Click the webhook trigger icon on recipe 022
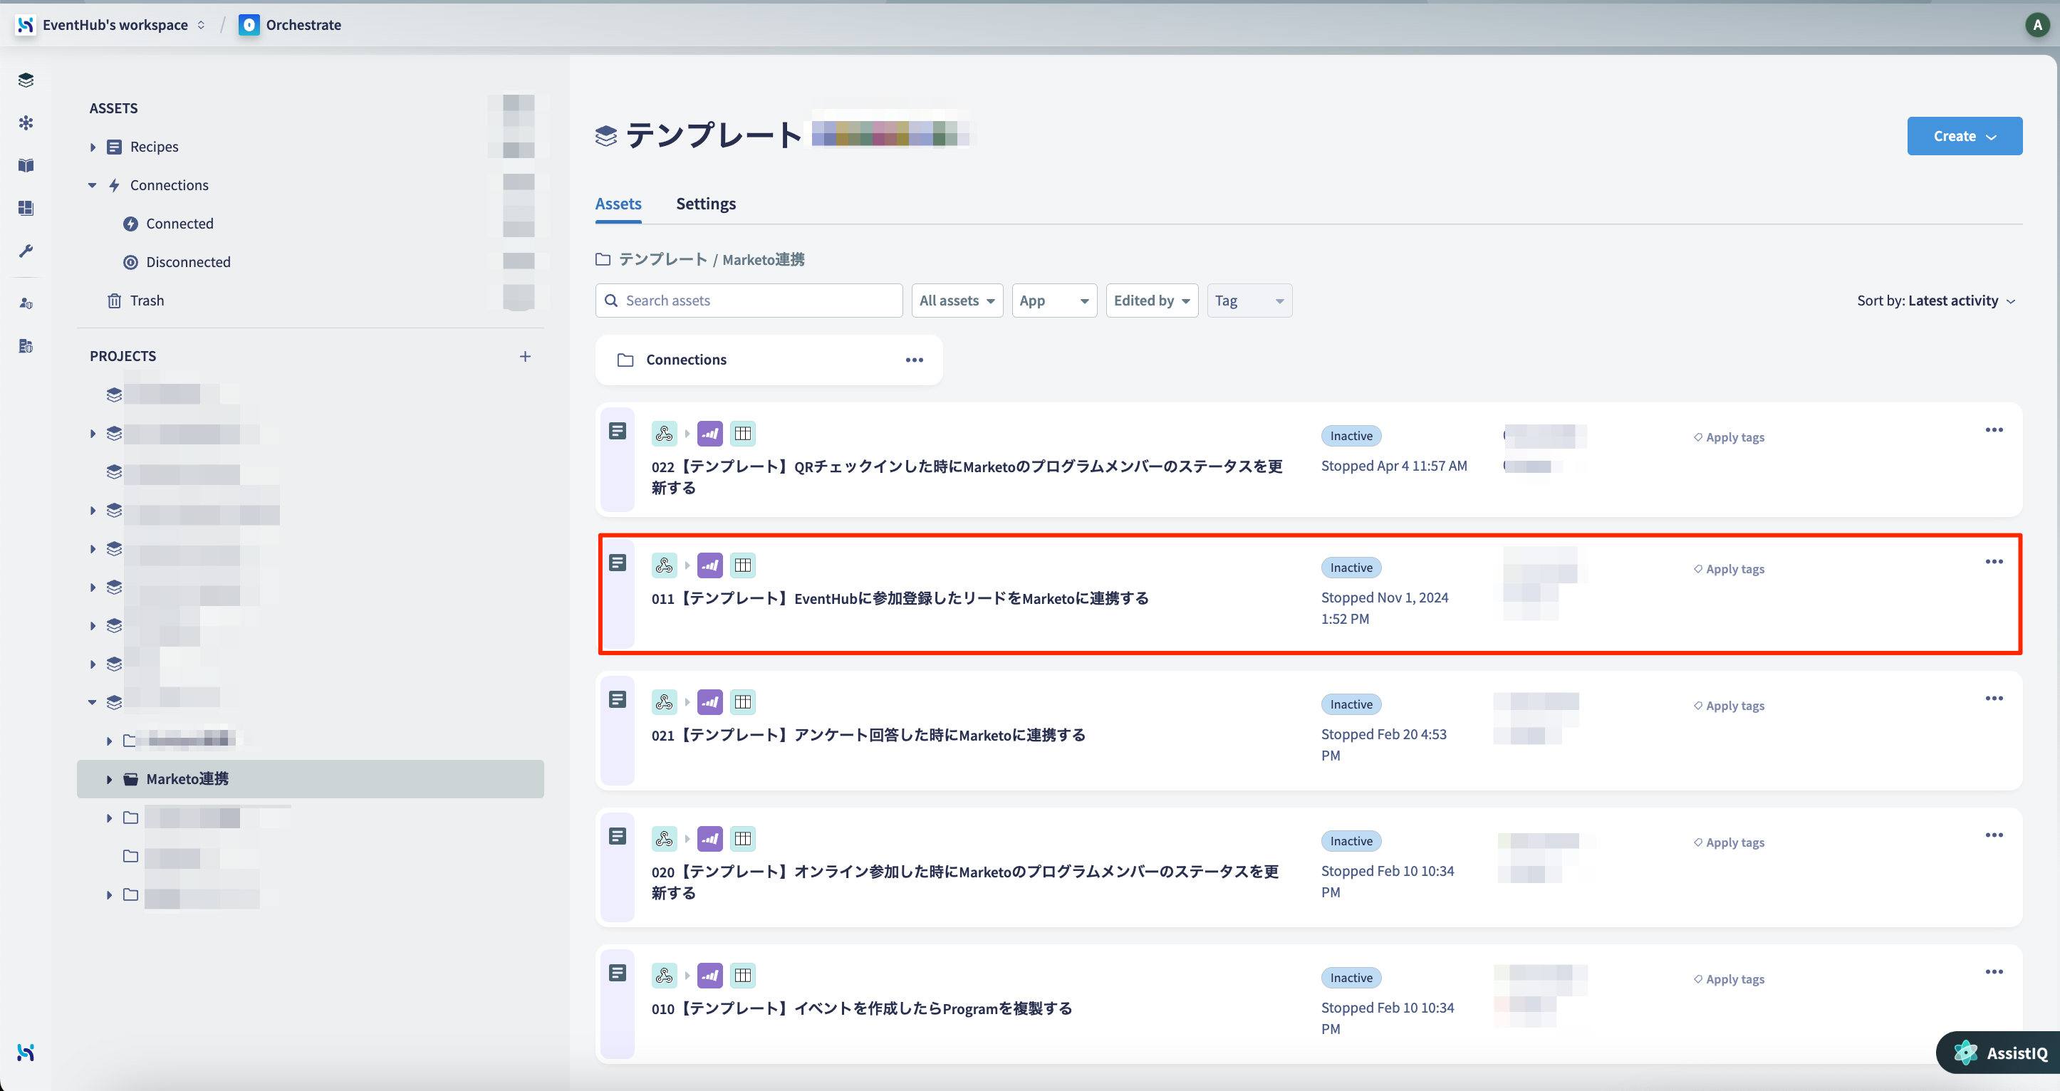This screenshot has height=1091, width=2060. coord(664,433)
